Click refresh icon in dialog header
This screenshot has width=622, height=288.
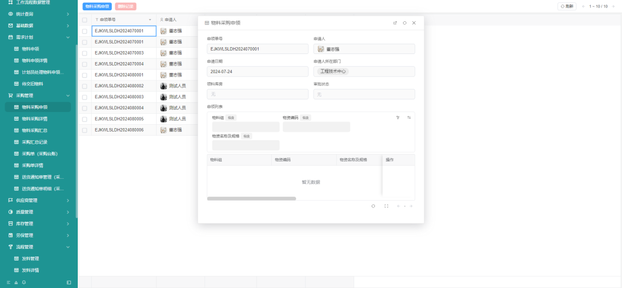(404, 23)
